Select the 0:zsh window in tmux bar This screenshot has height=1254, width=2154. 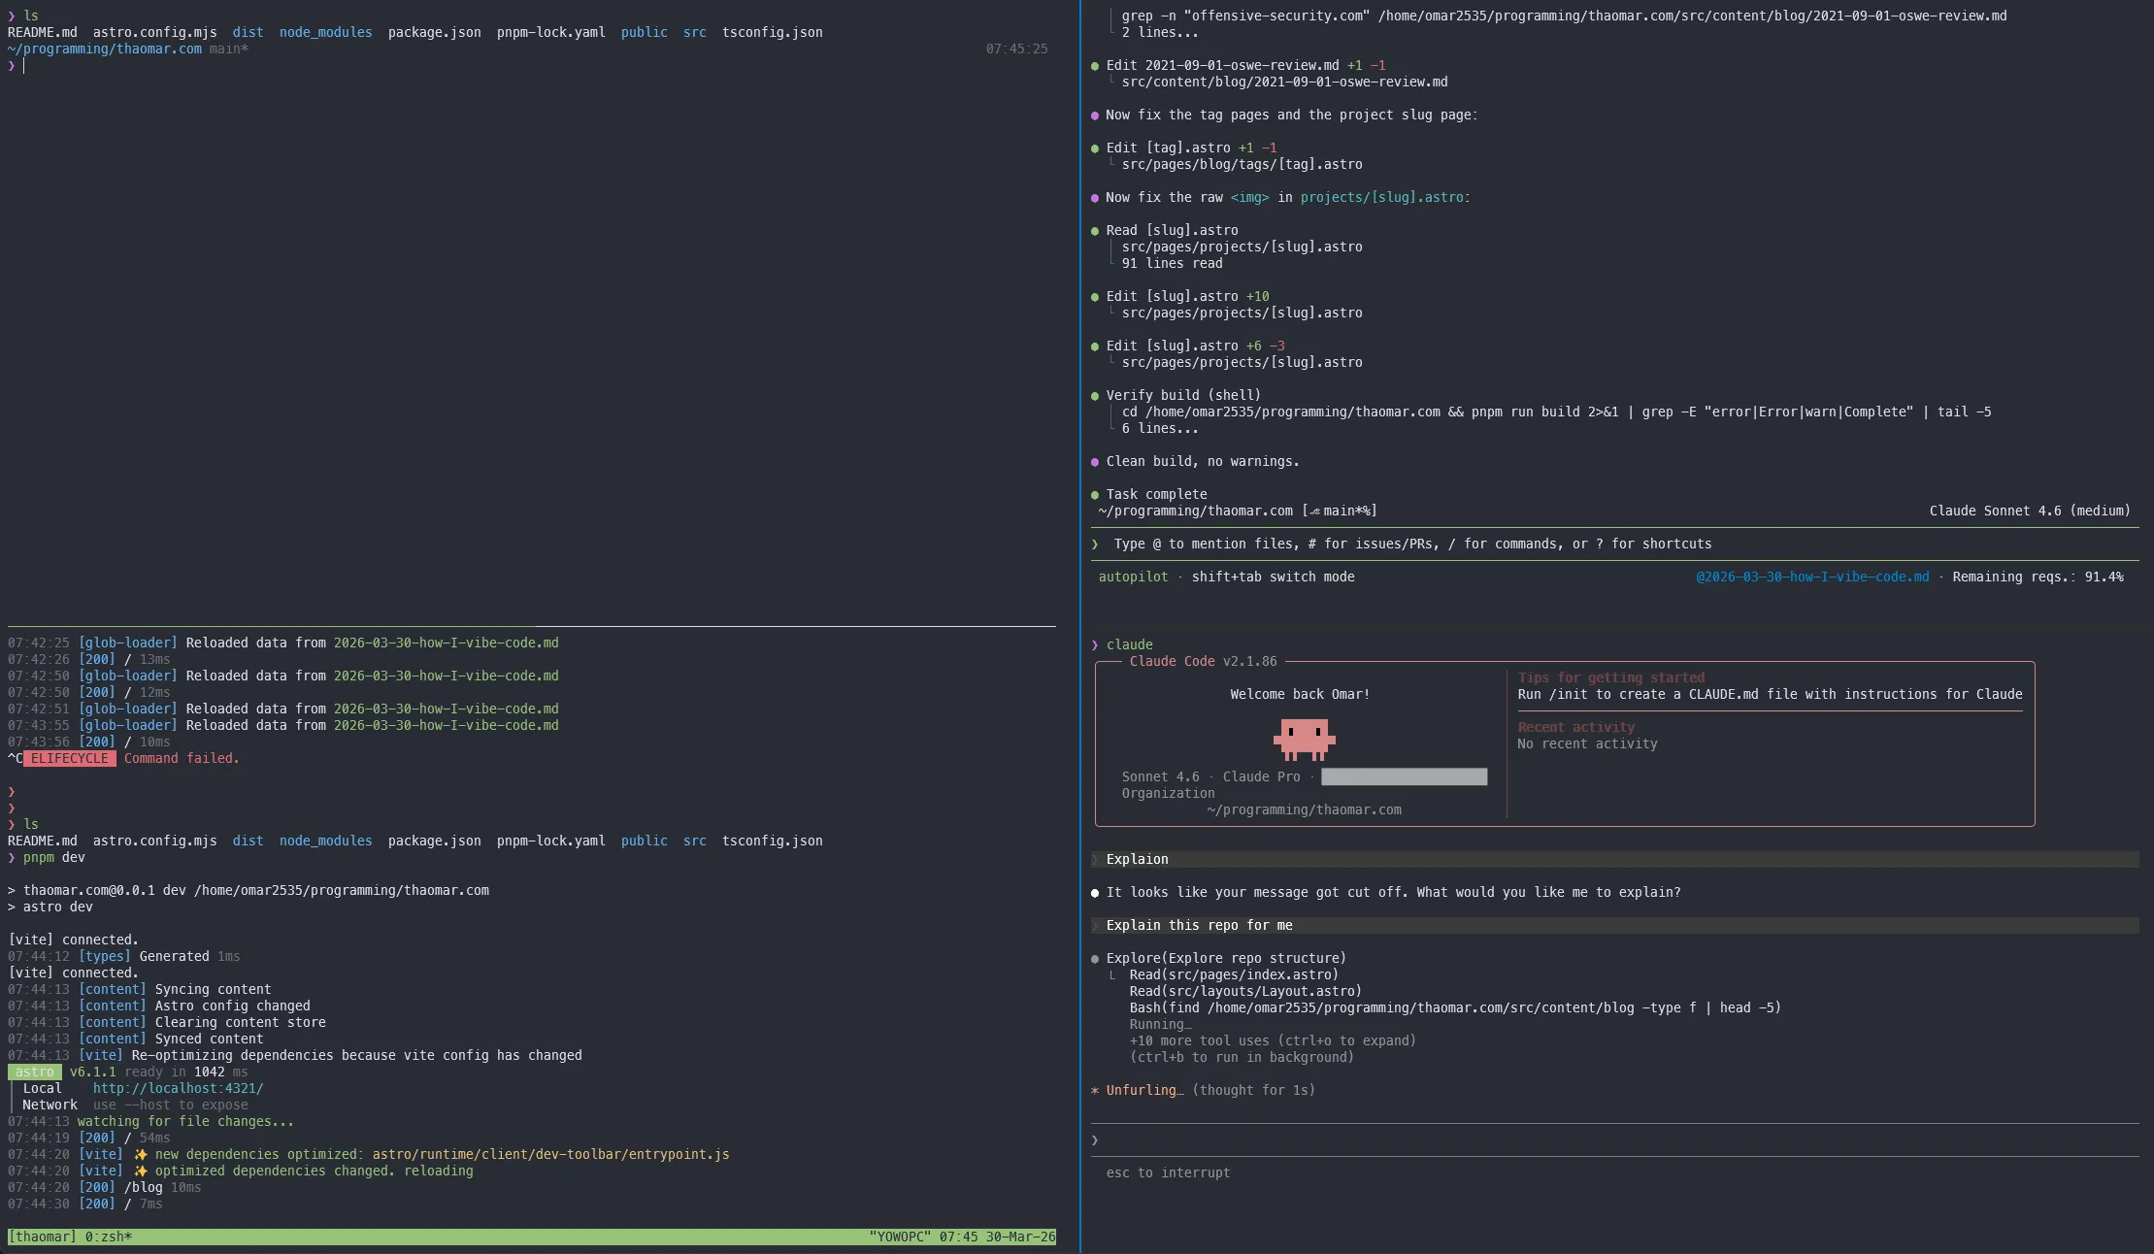(107, 1237)
